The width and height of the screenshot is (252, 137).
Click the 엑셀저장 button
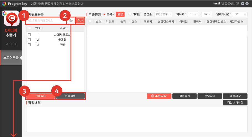click(x=235, y=96)
